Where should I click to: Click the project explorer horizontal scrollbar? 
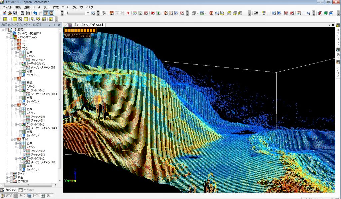(28, 185)
